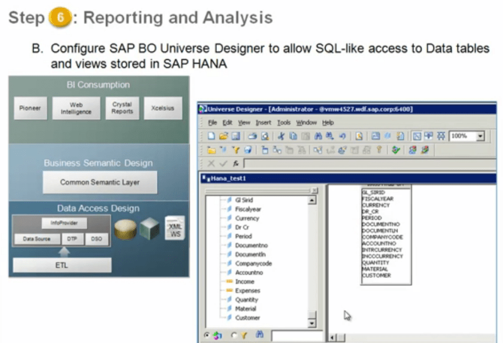Viewport: 503px width, 343px height.
Task: Click the New universe icon
Action: (211, 136)
